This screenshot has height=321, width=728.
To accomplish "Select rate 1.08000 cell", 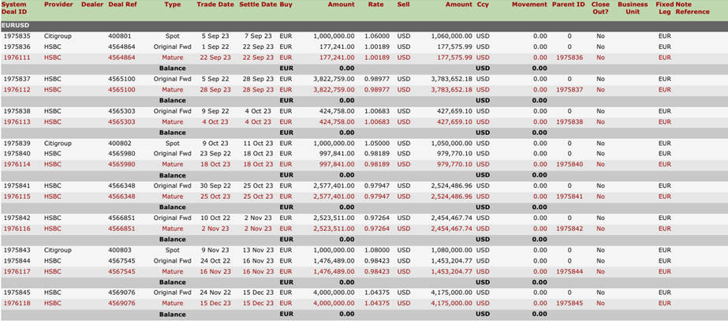I will [x=377, y=250].
